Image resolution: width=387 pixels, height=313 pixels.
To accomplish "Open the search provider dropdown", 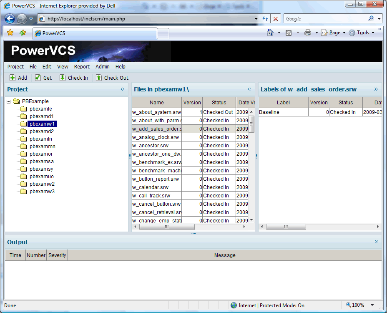I will pyautogui.click(x=379, y=18).
